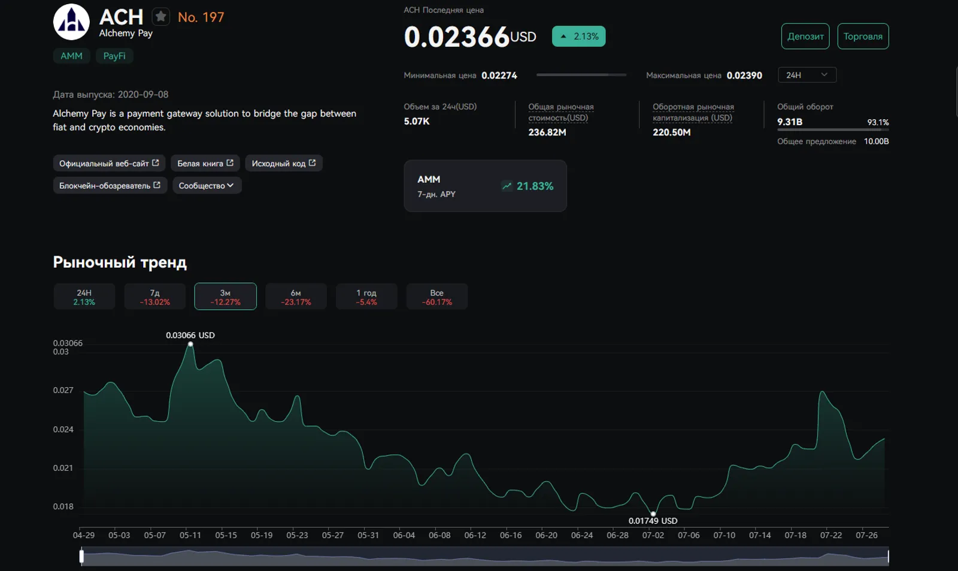Click the Торговля button
This screenshot has width=958, height=571.
pyautogui.click(x=863, y=37)
